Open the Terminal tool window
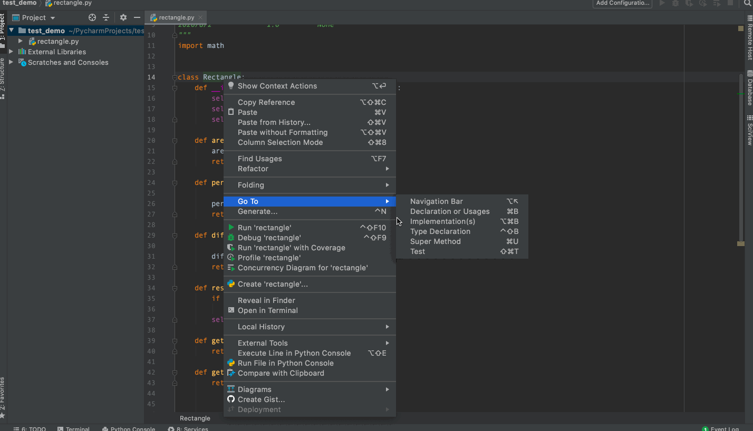753x431 pixels. (73, 428)
